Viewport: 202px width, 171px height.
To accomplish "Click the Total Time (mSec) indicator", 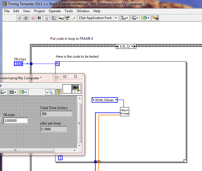I will click(x=56, y=114).
